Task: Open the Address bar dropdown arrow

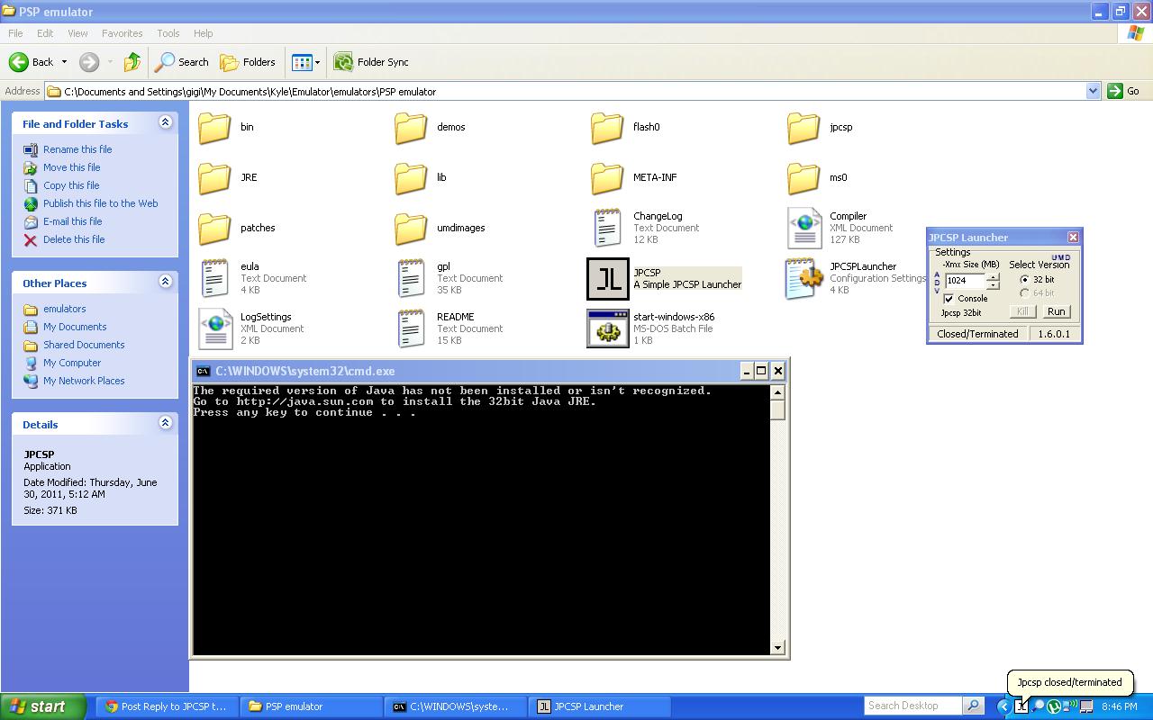Action: (x=1093, y=91)
